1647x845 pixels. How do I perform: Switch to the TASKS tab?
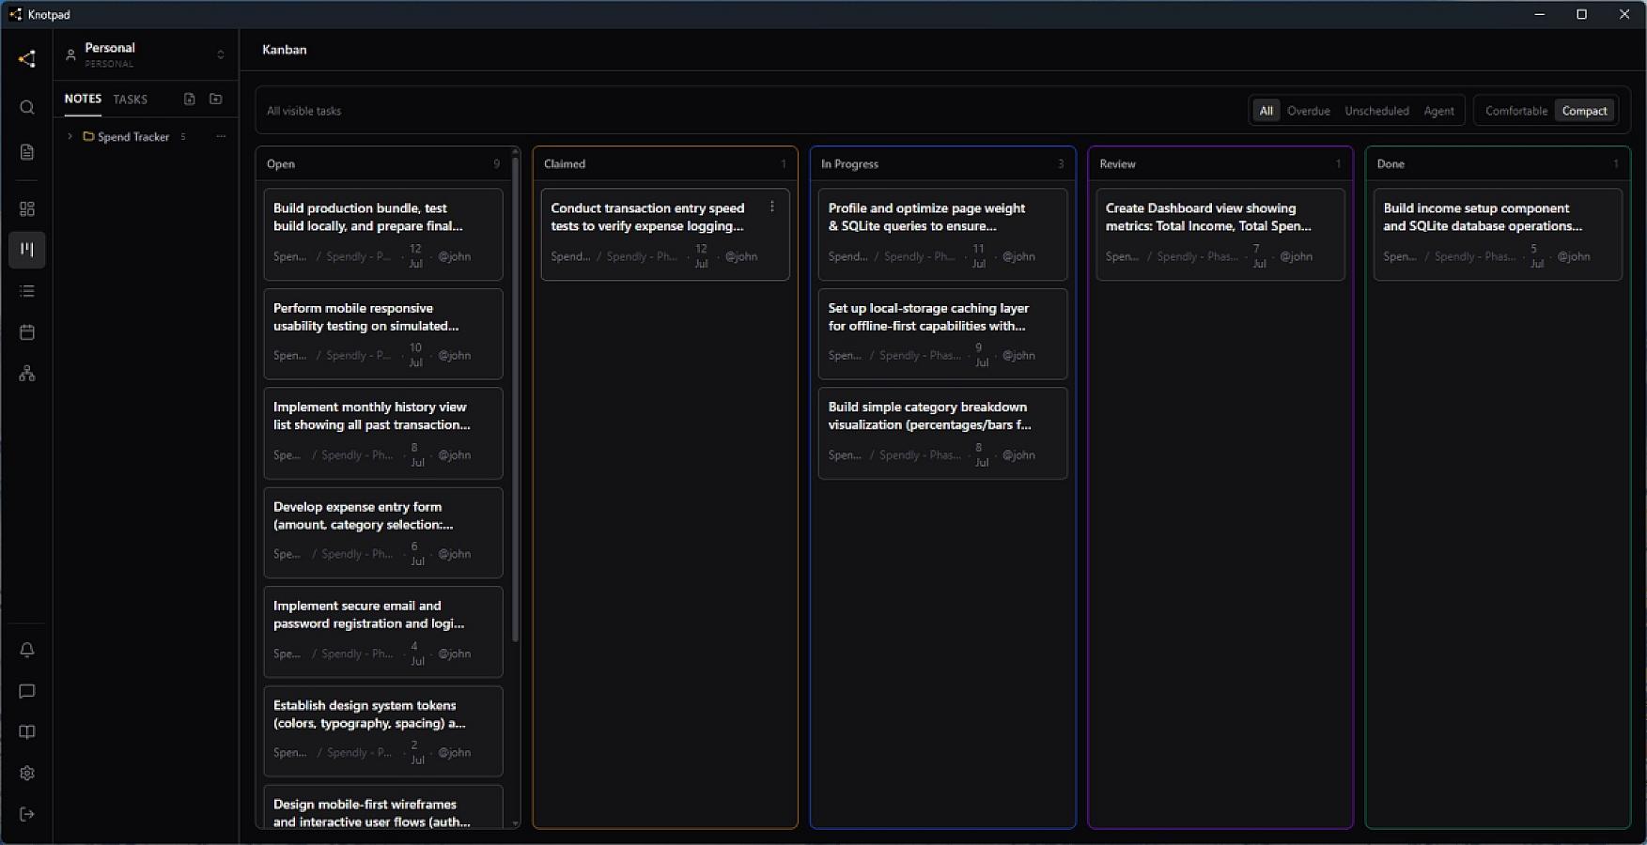131,100
